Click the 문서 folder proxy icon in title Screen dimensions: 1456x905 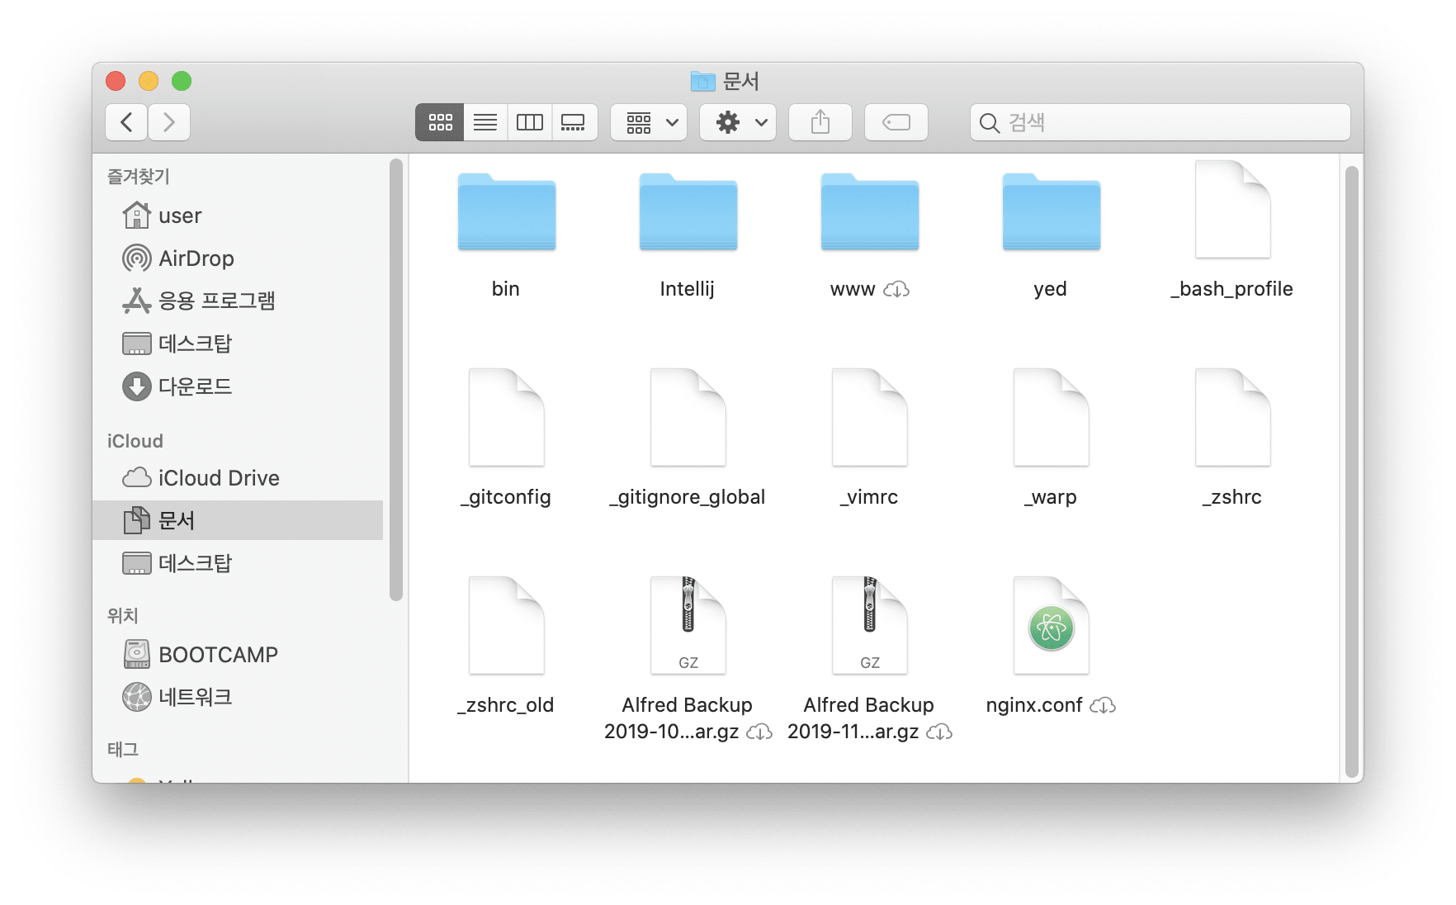point(702,81)
